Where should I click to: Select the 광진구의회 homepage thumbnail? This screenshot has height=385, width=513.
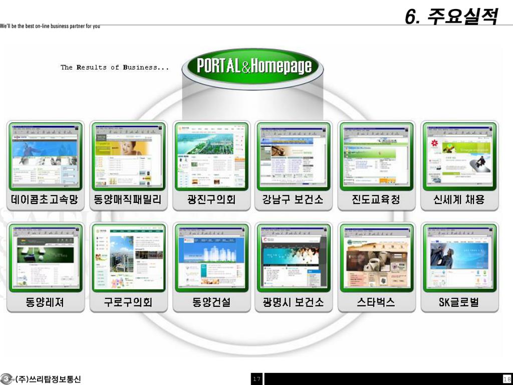[211, 156]
